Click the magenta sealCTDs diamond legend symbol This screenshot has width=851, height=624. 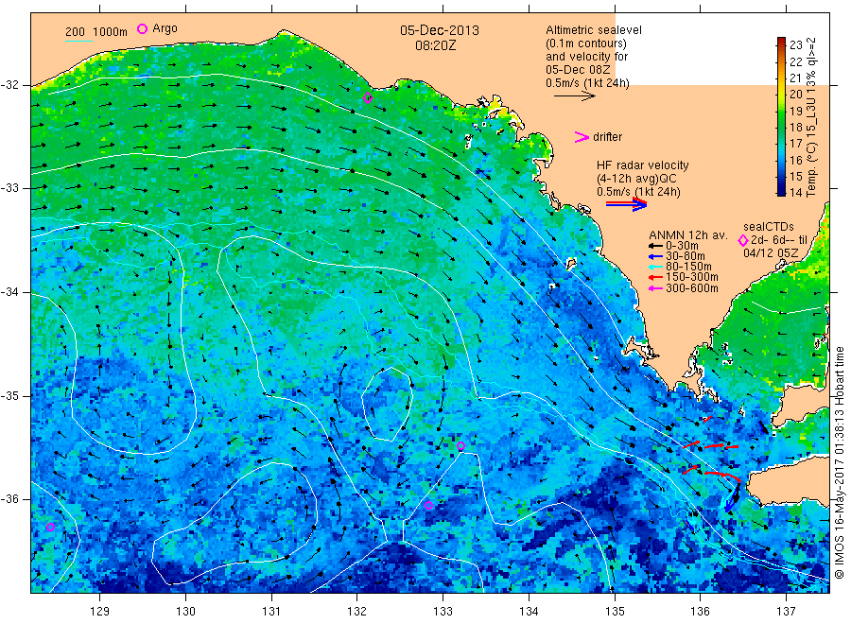(x=743, y=240)
